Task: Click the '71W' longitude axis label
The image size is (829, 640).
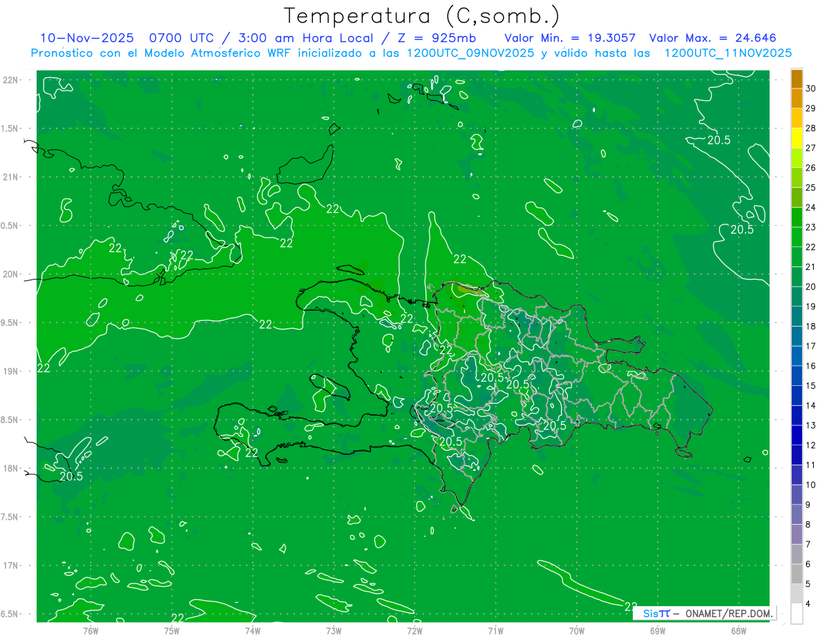Action: 495,630
